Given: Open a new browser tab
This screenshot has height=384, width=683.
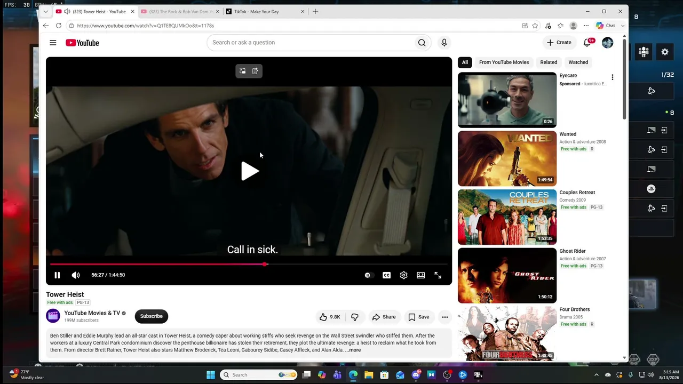Looking at the screenshot, I should point(315,12).
